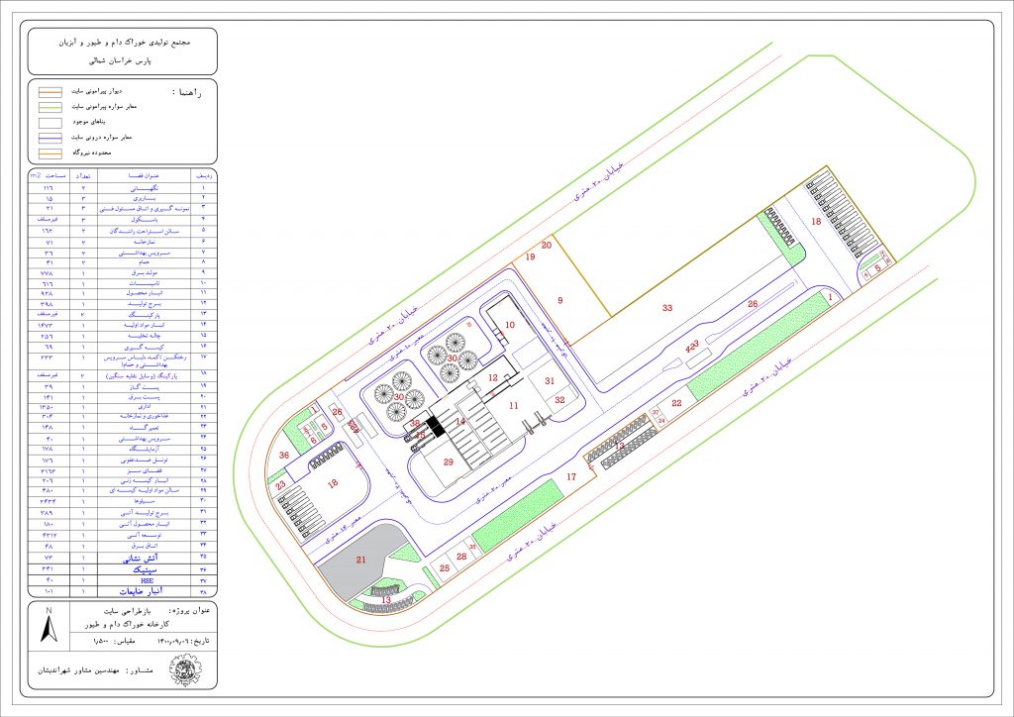
Task: Click the consultant's gear-shaped logo emblem
Action: 185,672
